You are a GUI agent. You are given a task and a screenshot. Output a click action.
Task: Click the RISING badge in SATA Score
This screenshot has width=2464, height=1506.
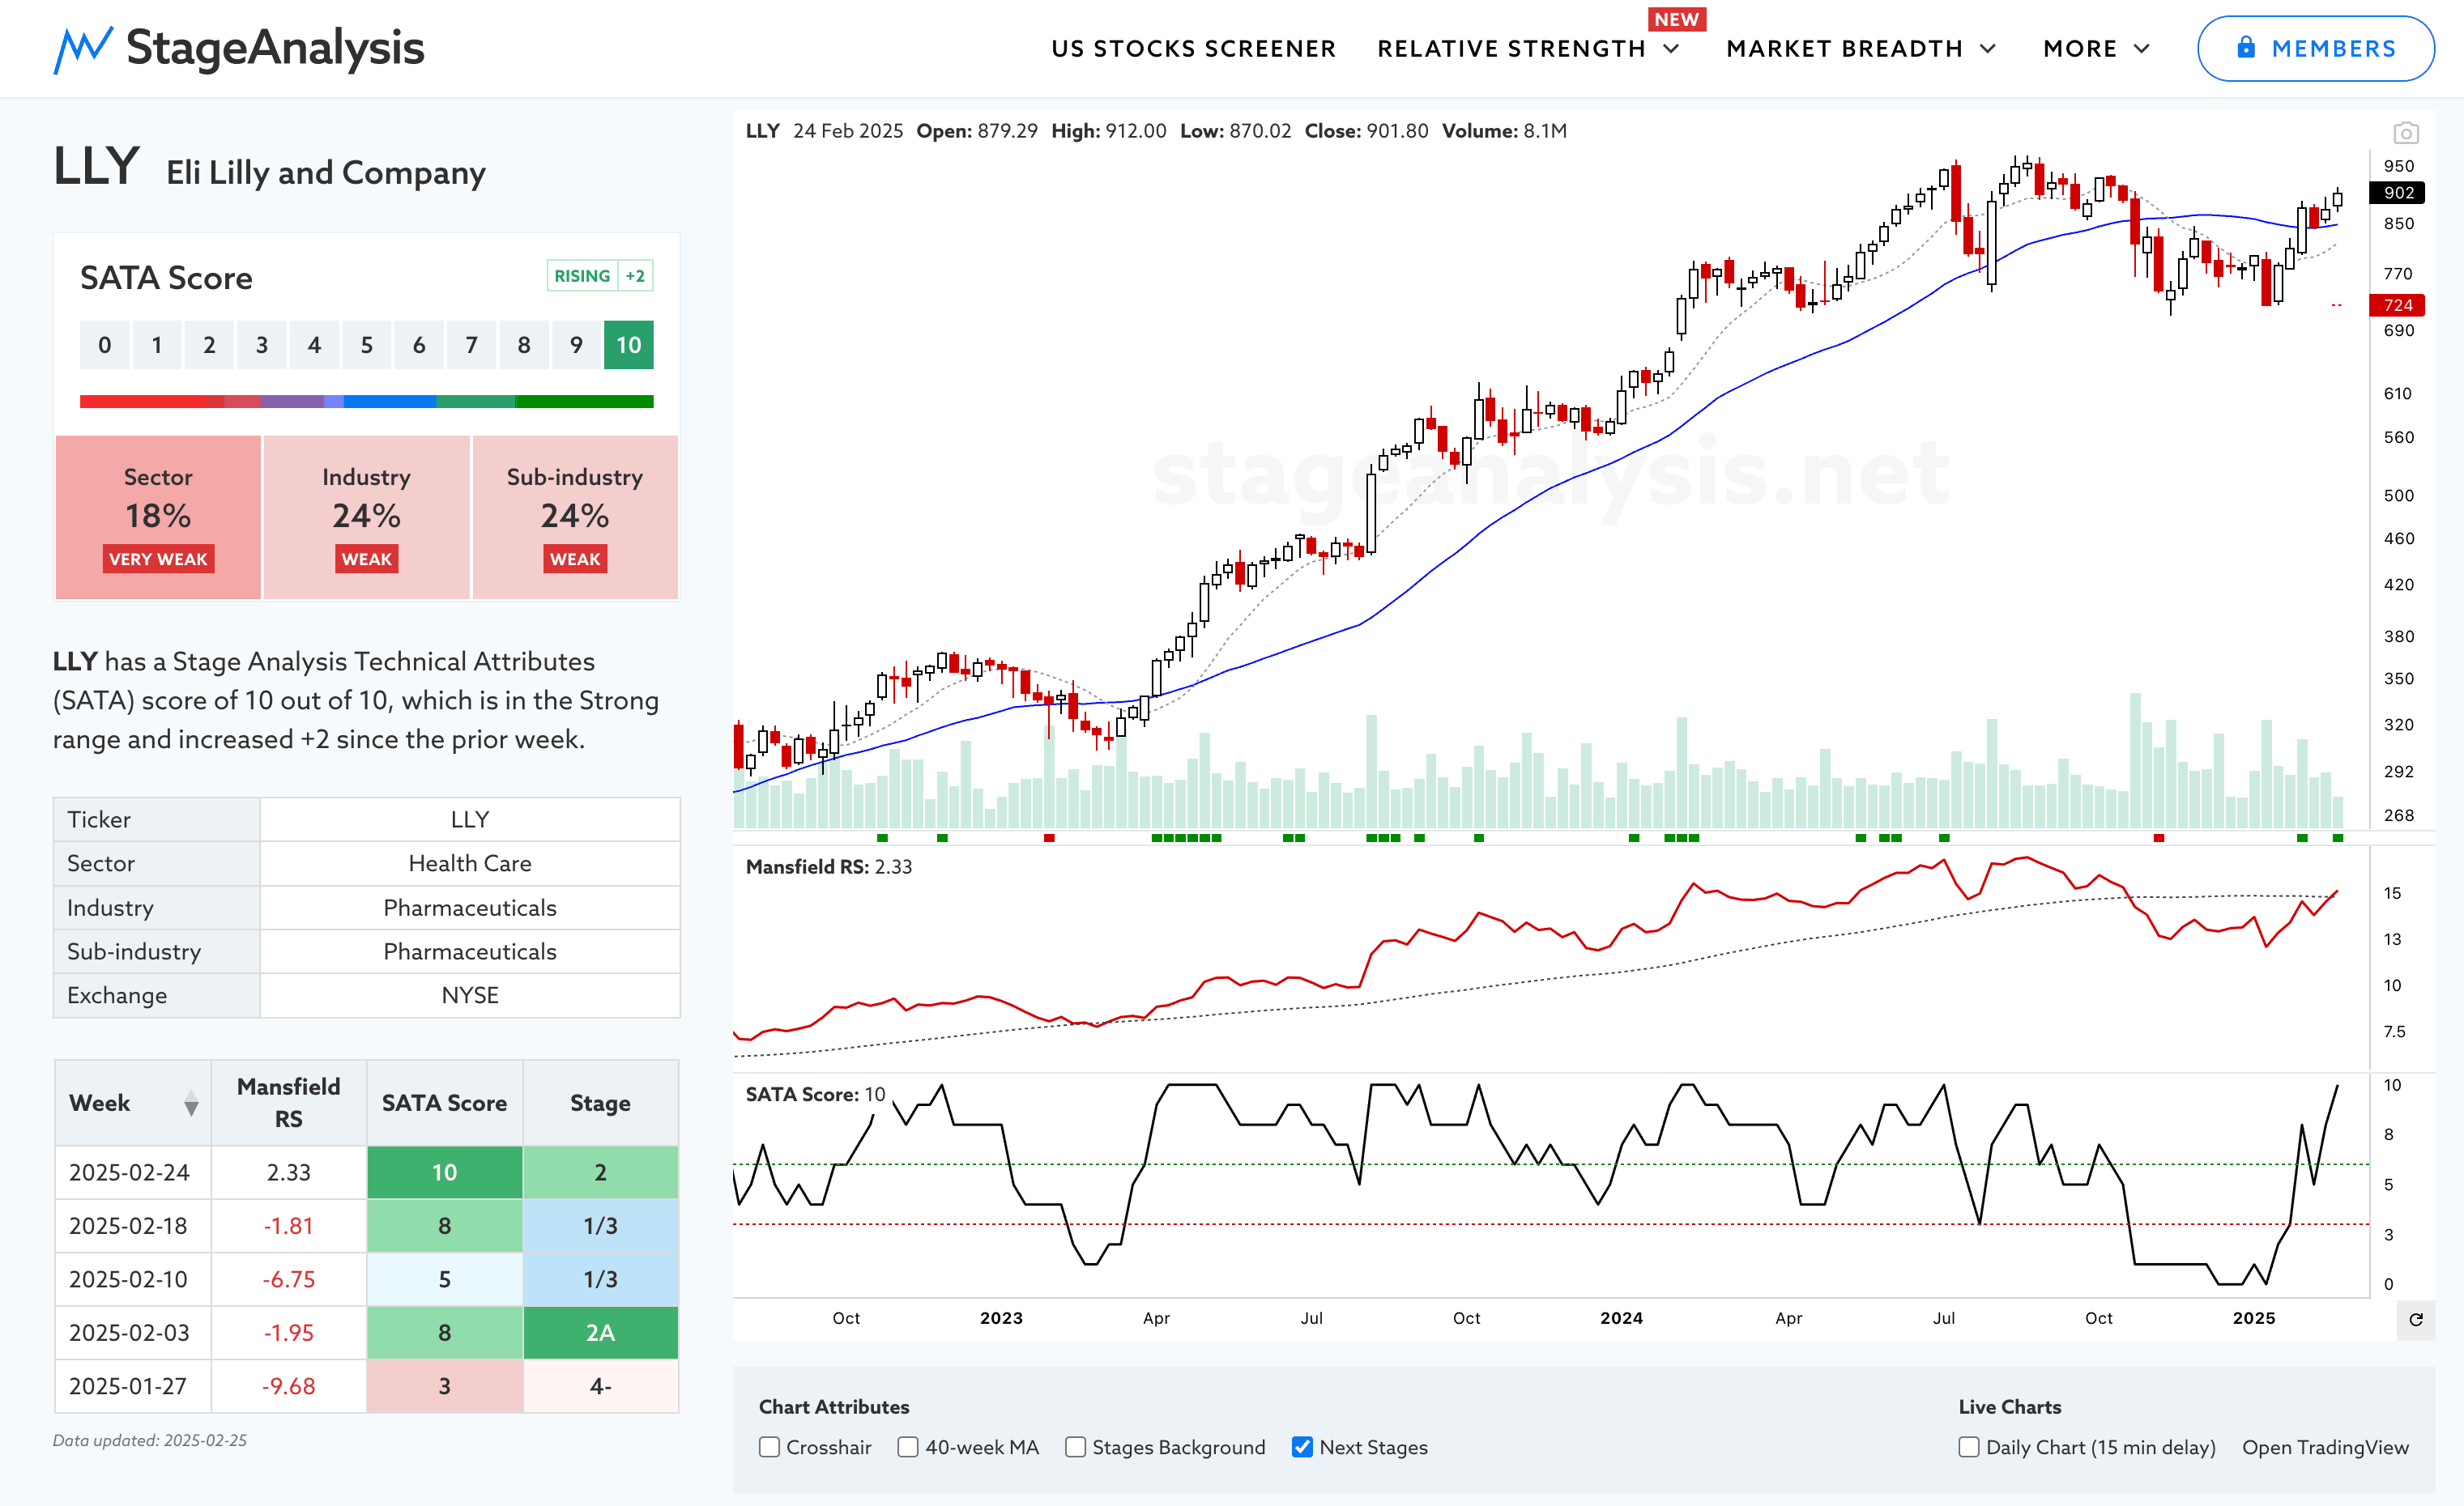tap(582, 276)
